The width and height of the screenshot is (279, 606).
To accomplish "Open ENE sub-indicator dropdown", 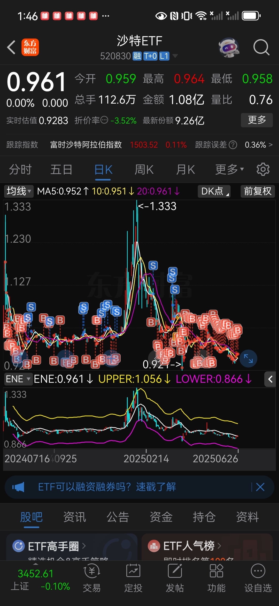I will [x=18, y=379].
